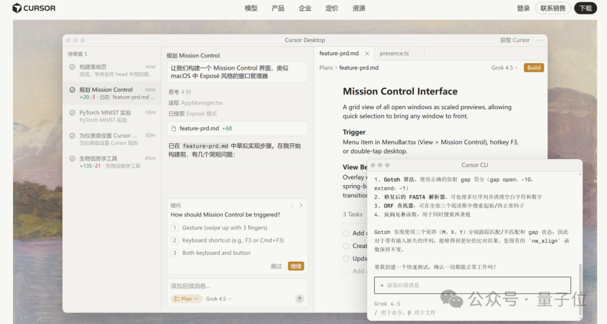Toggle the Crea task checkbox in the 3 Tasks list
This screenshot has height=324, width=607.
(x=346, y=246)
